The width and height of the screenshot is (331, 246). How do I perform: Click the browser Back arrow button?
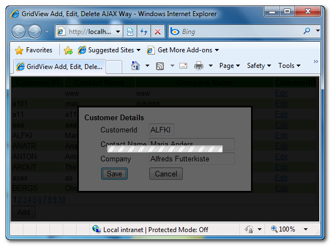coord(18,32)
